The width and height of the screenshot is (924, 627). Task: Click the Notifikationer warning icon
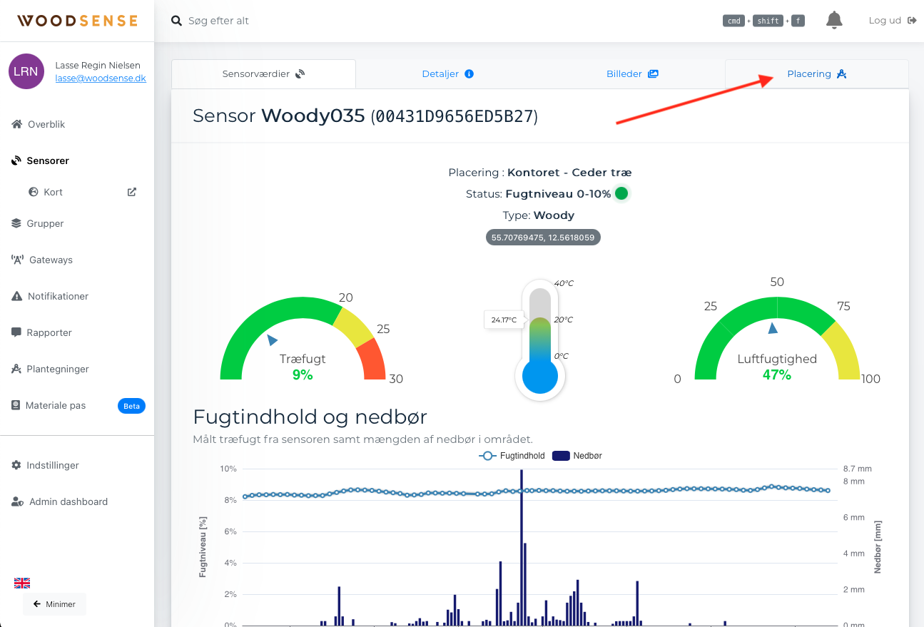click(17, 296)
